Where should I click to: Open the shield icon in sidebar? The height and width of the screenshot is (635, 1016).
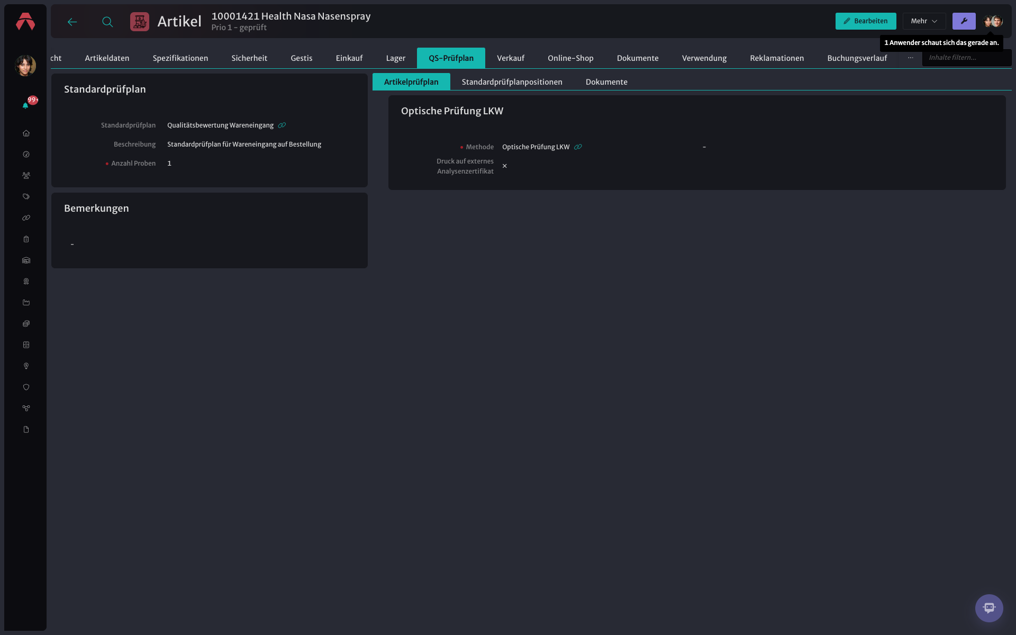click(x=26, y=387)
